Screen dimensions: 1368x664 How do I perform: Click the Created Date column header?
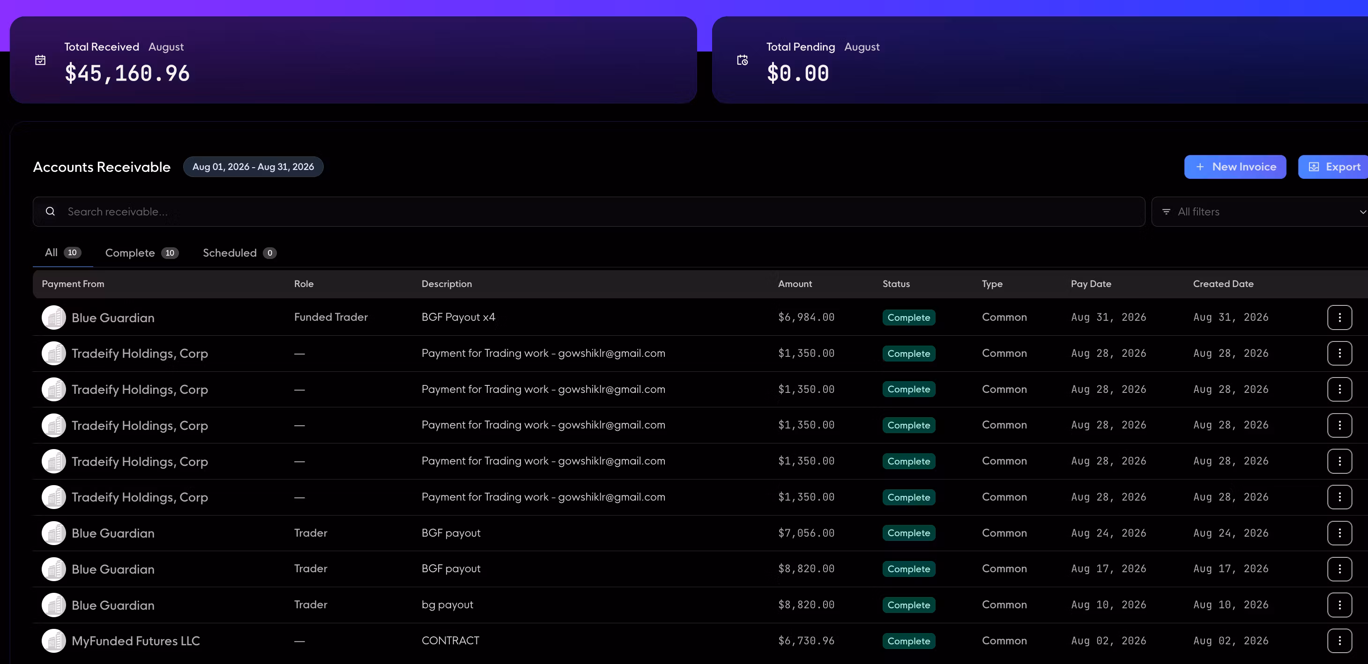coord(1223,284)
